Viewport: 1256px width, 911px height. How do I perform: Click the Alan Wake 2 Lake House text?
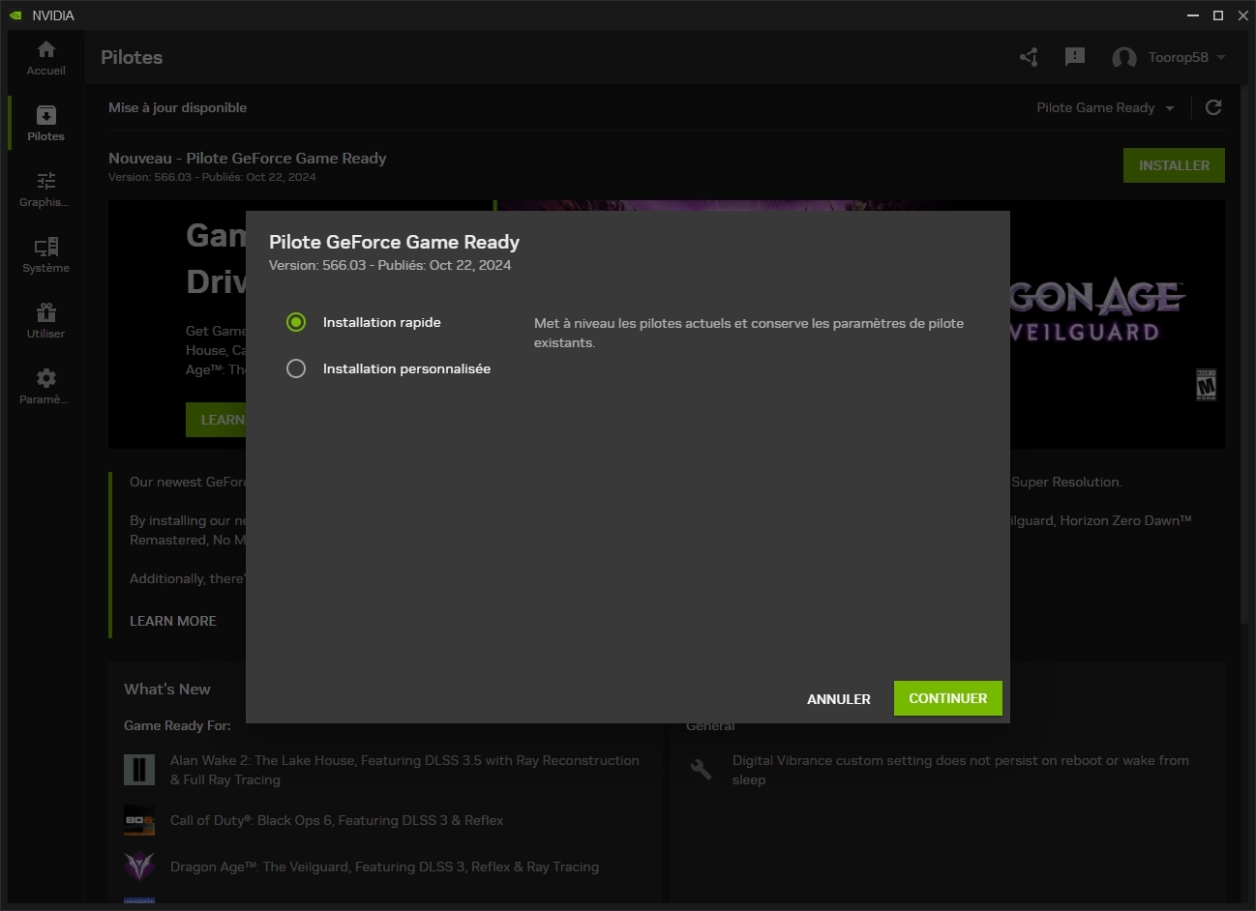(404, 770)
